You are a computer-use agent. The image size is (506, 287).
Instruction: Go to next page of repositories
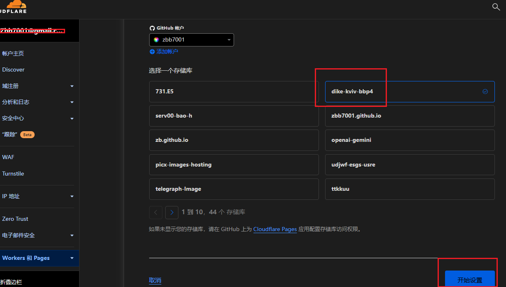[172, 212]
